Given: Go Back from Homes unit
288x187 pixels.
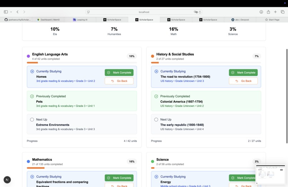Looking at the screenshot, I should pyautogui.click(x=119, y=81).
